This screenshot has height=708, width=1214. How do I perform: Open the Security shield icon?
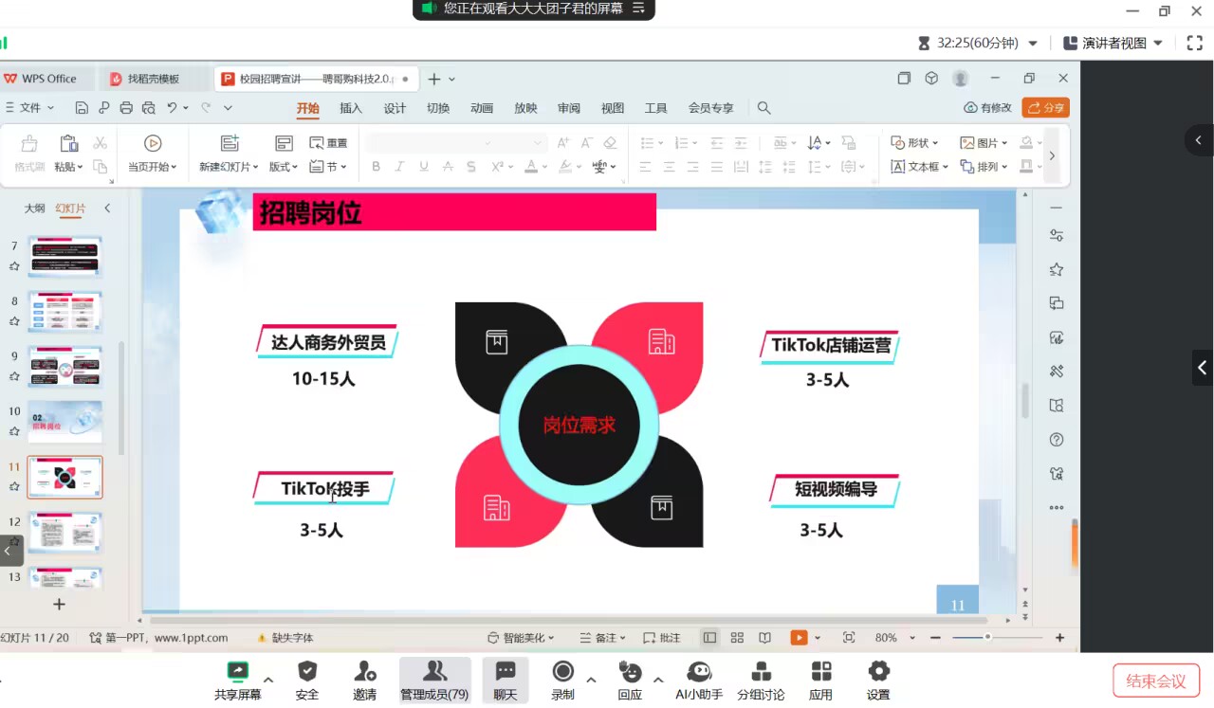[307, 672]
